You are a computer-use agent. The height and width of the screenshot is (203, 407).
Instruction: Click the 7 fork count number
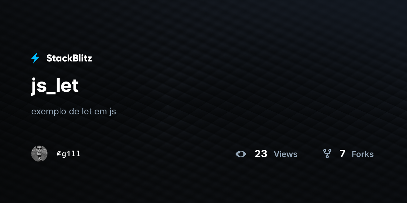(x=343, y=154)
